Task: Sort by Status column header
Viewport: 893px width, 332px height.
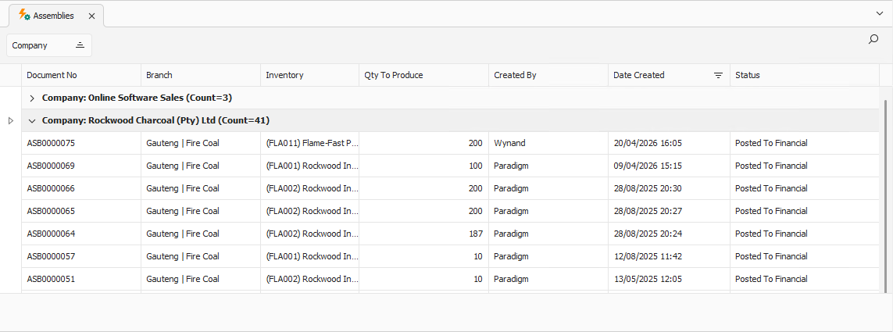Action: (x=805, y=75)
